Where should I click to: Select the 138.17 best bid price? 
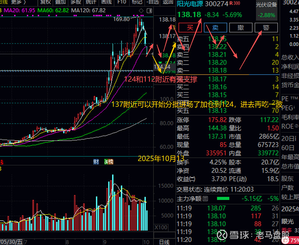[x=217, y=79]
